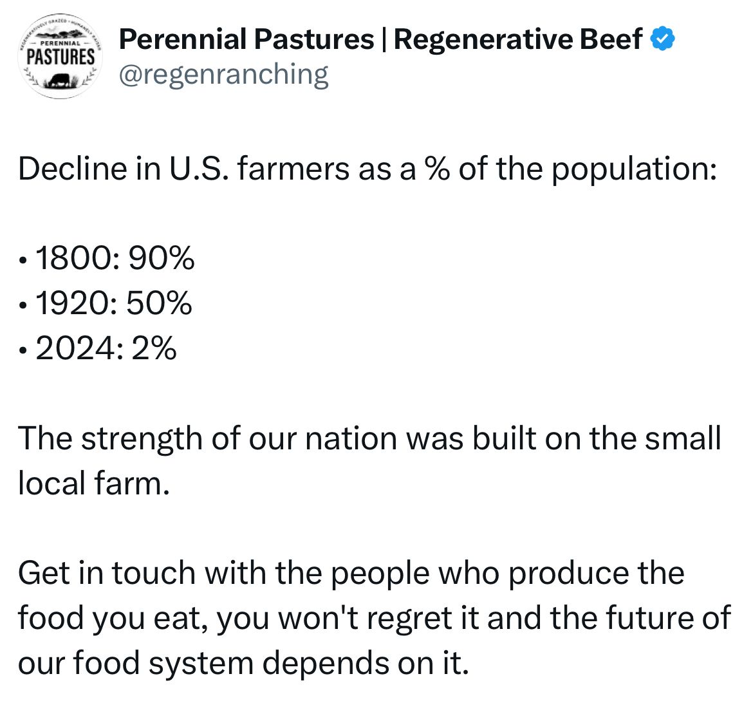Click the 'food you eat, you won't regret' line
Image resolution: width=753 pixels, height=712 pixels.
pyautogui.click(x=375, y=618)
